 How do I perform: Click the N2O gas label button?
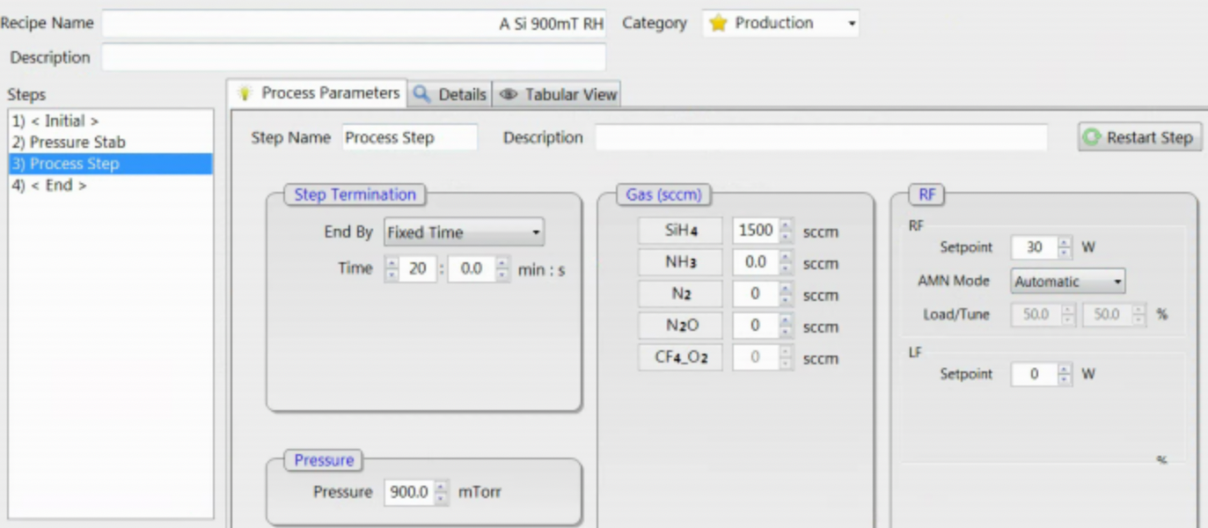tap(680, 326)
